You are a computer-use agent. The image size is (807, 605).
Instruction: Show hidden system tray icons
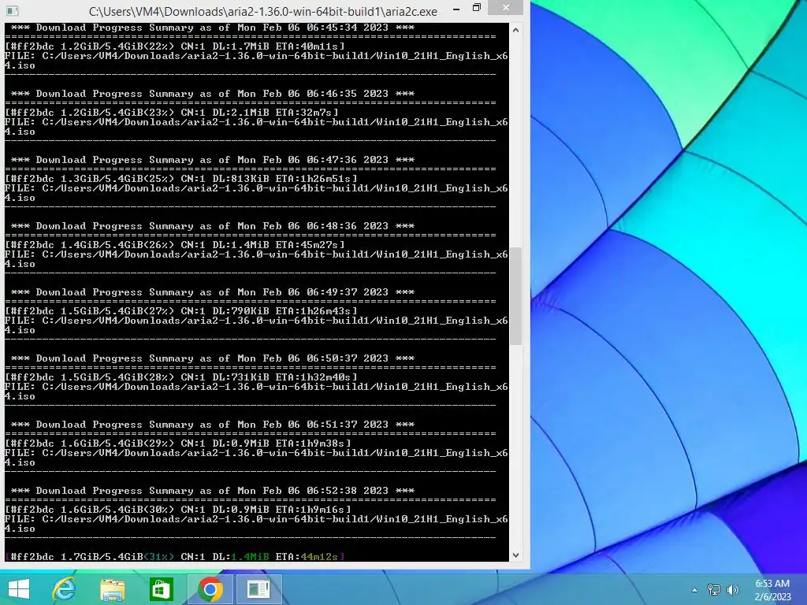click(x=694, y=590)
